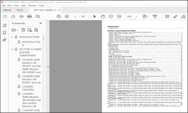Go to previous page arrow
This screenshot has width=188, height=113.
tap(59, 16)
